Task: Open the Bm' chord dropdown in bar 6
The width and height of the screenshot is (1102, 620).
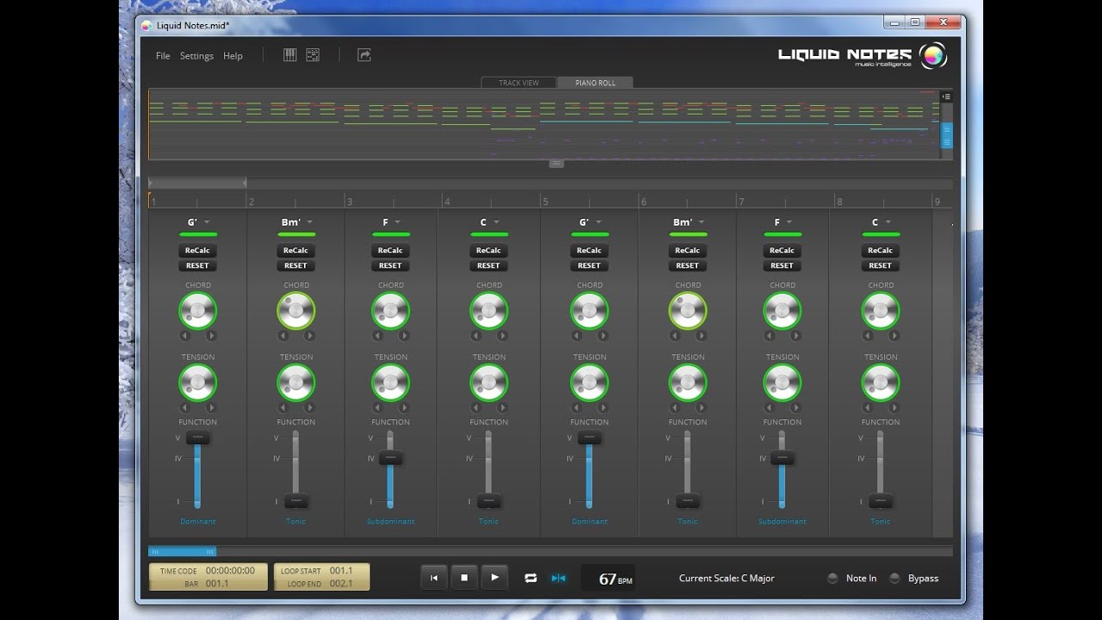Action: coord(701,222)
